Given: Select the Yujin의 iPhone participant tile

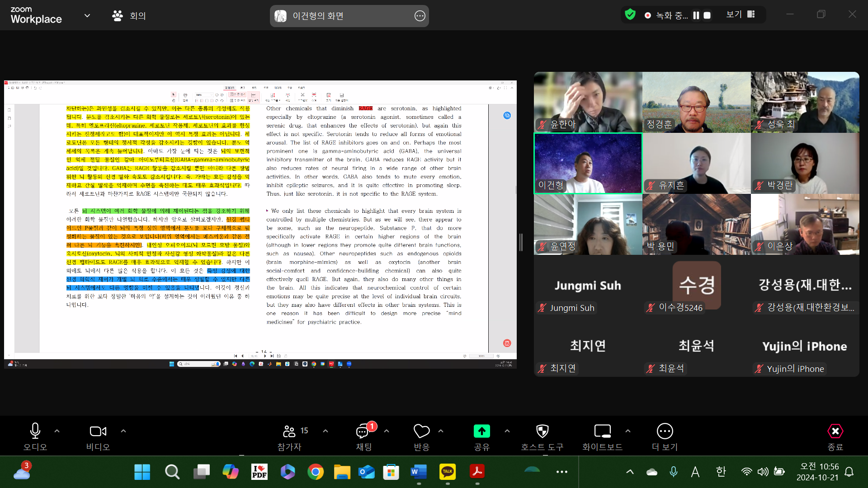Looking at the screenshot, I should 805,347.
